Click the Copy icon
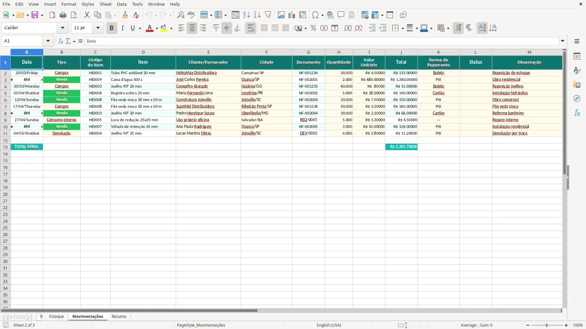This screenshot has height=329, width=586. coord(98,15)
